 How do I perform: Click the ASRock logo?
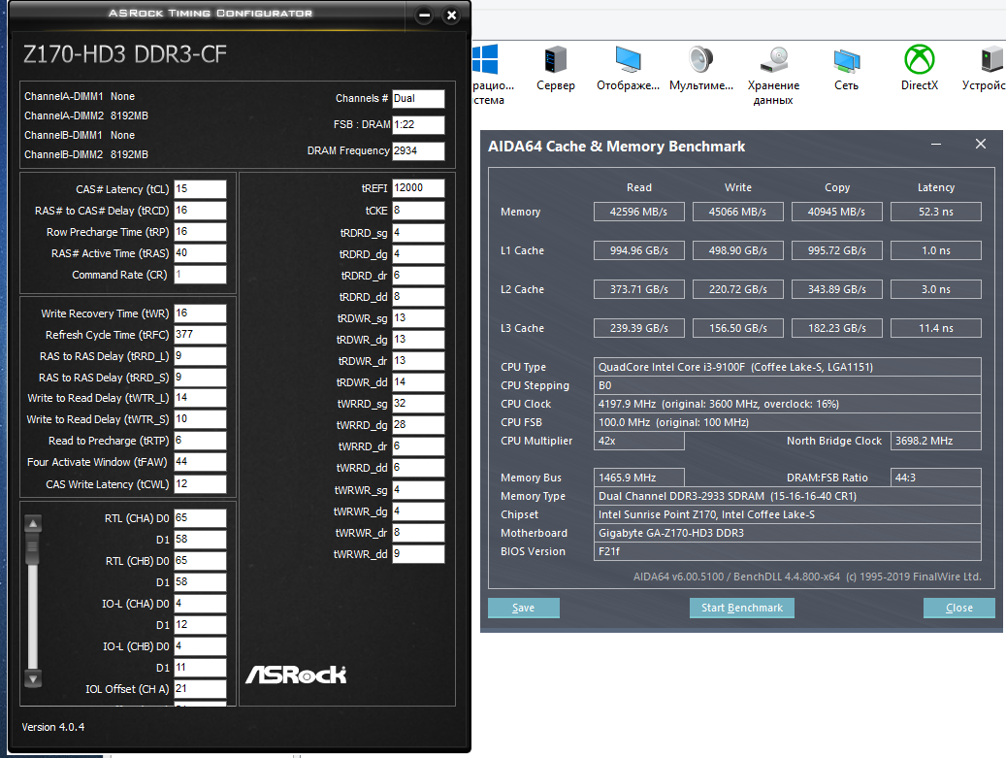pyautogui.click(x=296, y=675)
